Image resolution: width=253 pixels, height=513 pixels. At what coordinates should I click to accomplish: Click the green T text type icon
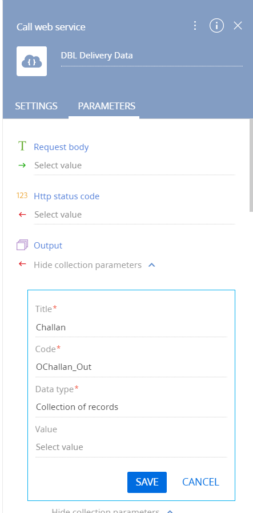click(x=22, y=146)
